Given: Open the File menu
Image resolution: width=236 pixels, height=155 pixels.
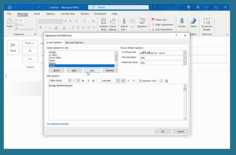Looking at the screenshot, I should 9,14.
